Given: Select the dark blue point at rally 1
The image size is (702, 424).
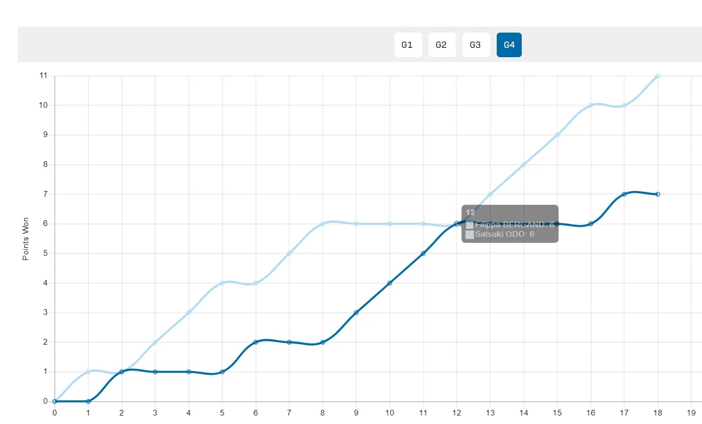Looking at the screenshot, I should (88, 401).
